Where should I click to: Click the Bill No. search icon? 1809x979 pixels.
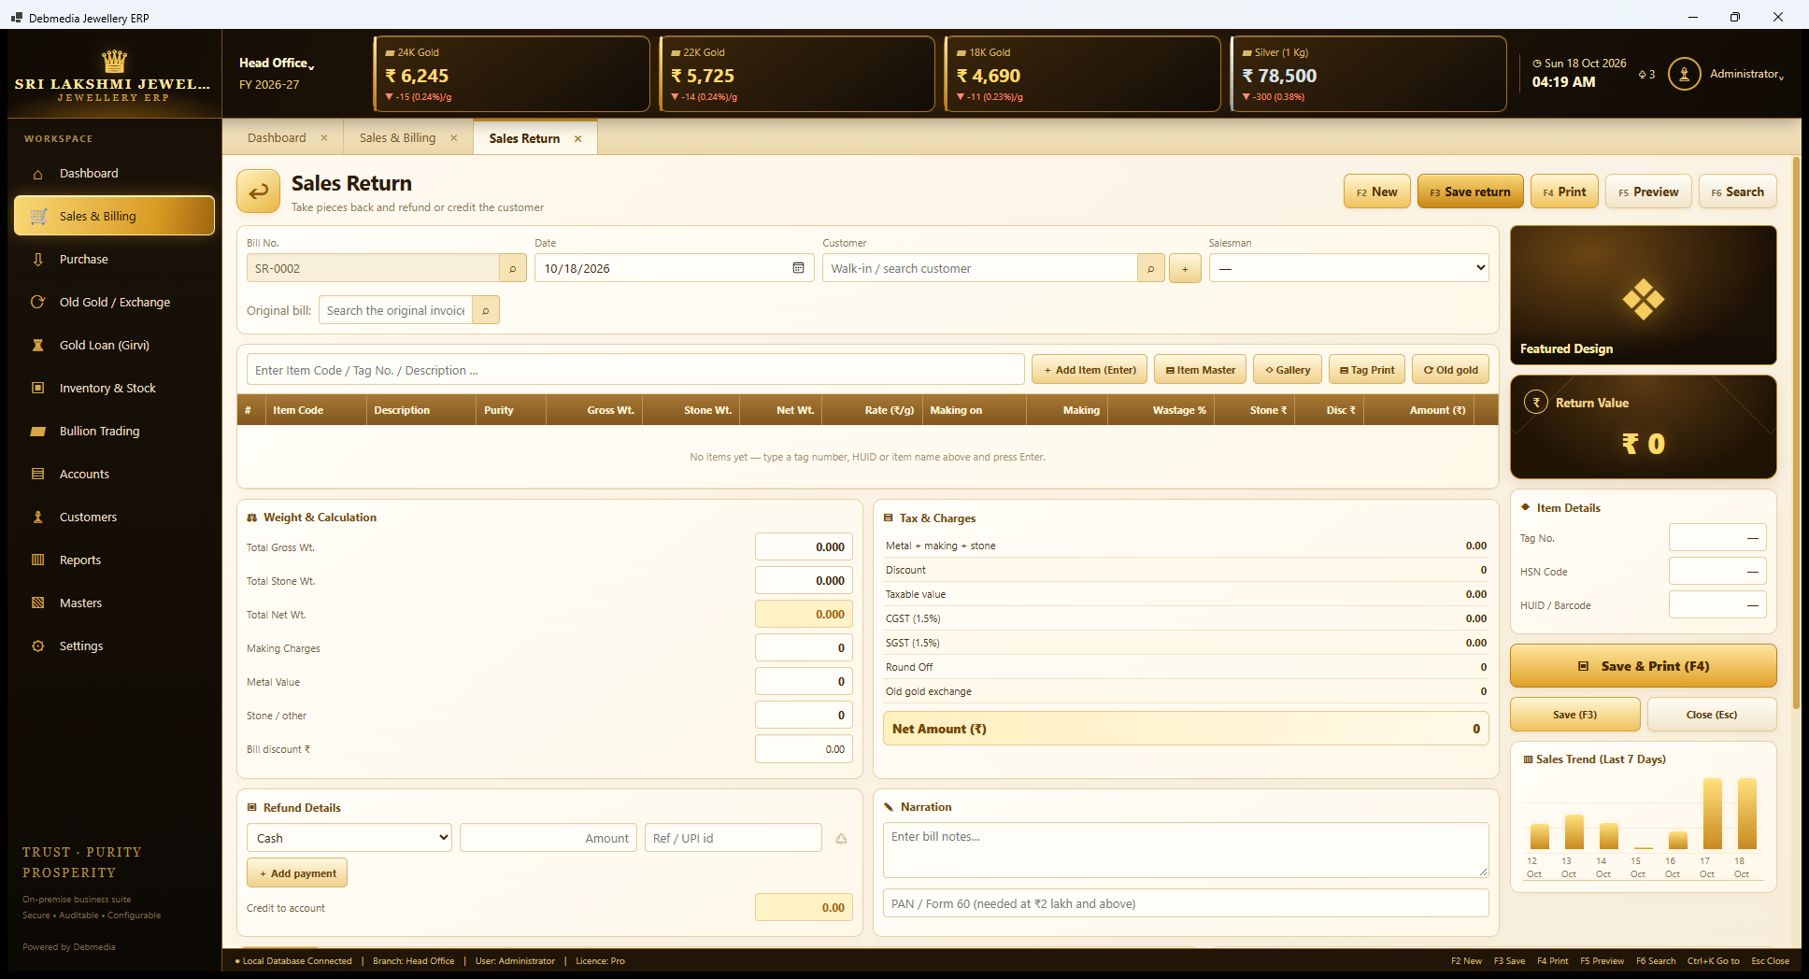pyautogui.click(x=512, y=268)
